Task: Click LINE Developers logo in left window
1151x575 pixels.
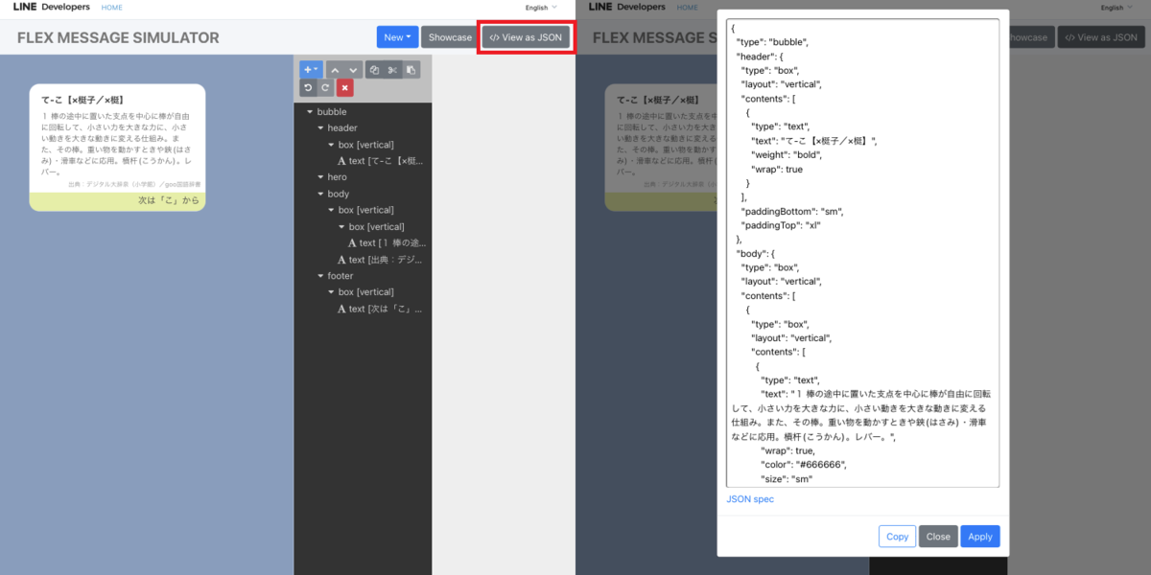Action: [52, 7]
